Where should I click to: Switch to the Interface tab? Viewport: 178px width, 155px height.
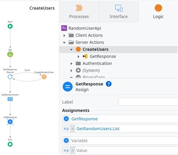coord(119,12)
